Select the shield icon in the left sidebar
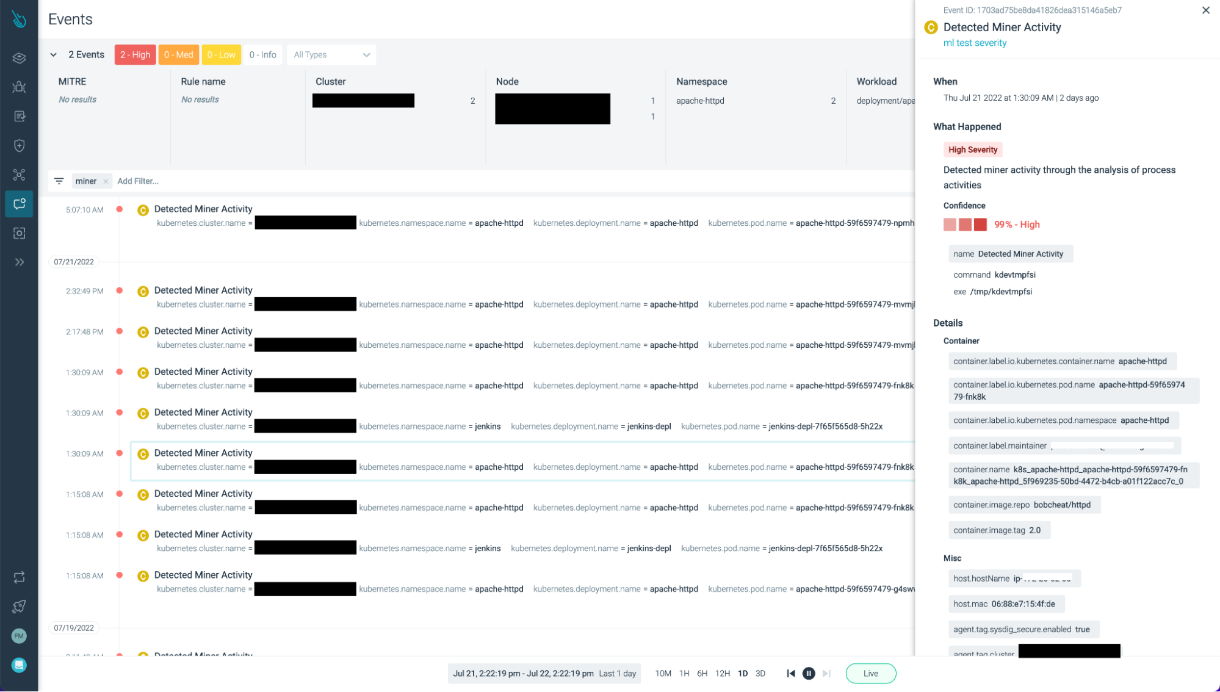 19,145
